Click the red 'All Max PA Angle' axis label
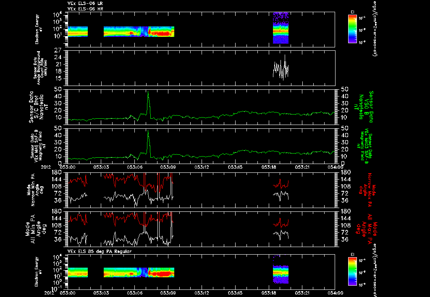430x297 pixels. [367, 229]
